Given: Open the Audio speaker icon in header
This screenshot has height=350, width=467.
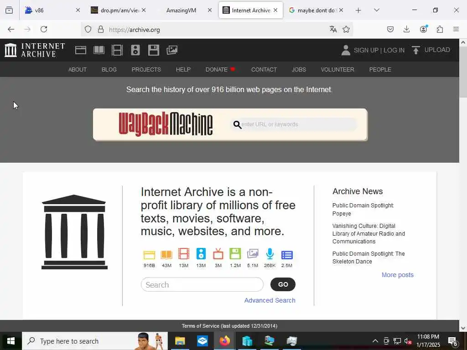Looking at the screenshot, I should [x=135, y=50].
